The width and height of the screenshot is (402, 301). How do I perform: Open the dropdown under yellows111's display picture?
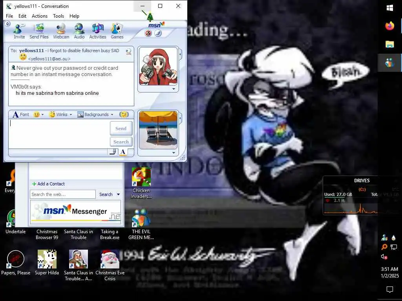tap(174, 89)
